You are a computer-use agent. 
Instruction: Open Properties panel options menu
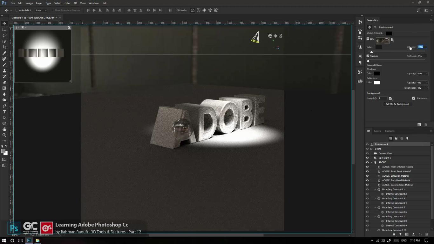(x=431, y=20)
